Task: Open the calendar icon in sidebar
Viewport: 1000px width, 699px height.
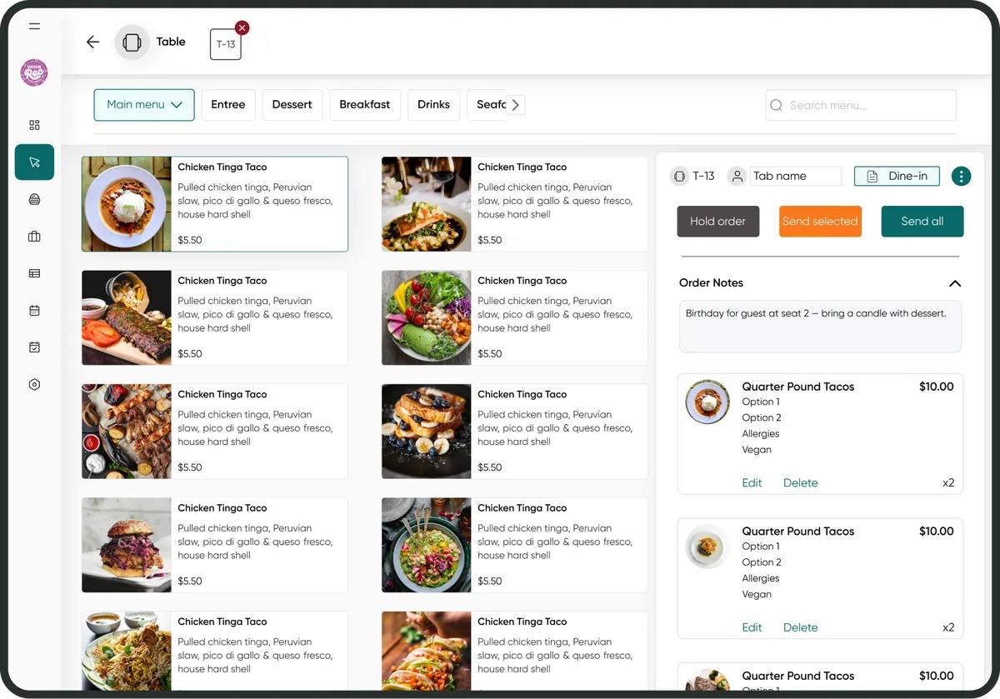Action: [34, 310]
